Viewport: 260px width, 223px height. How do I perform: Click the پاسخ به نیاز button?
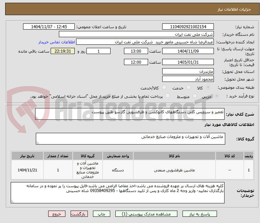click(x=199, y=214)
